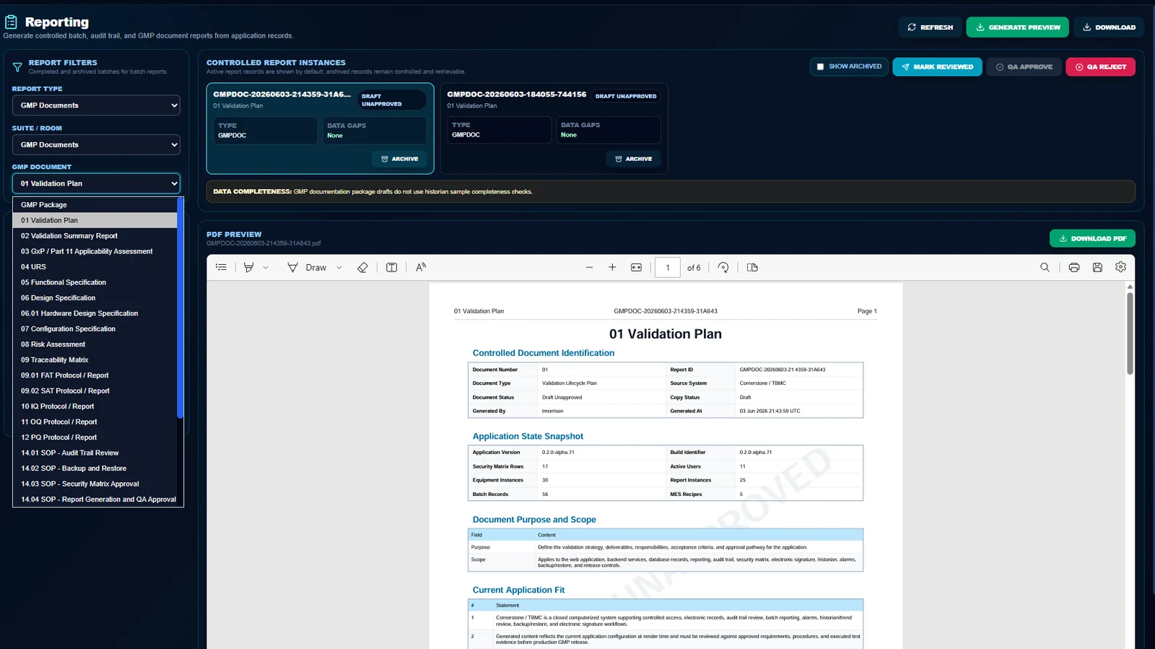Open table of contents in PDF toolbar

(x=221, y=267)
